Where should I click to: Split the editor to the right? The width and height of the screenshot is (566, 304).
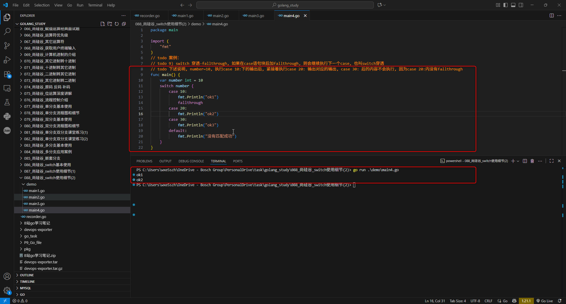552,16
